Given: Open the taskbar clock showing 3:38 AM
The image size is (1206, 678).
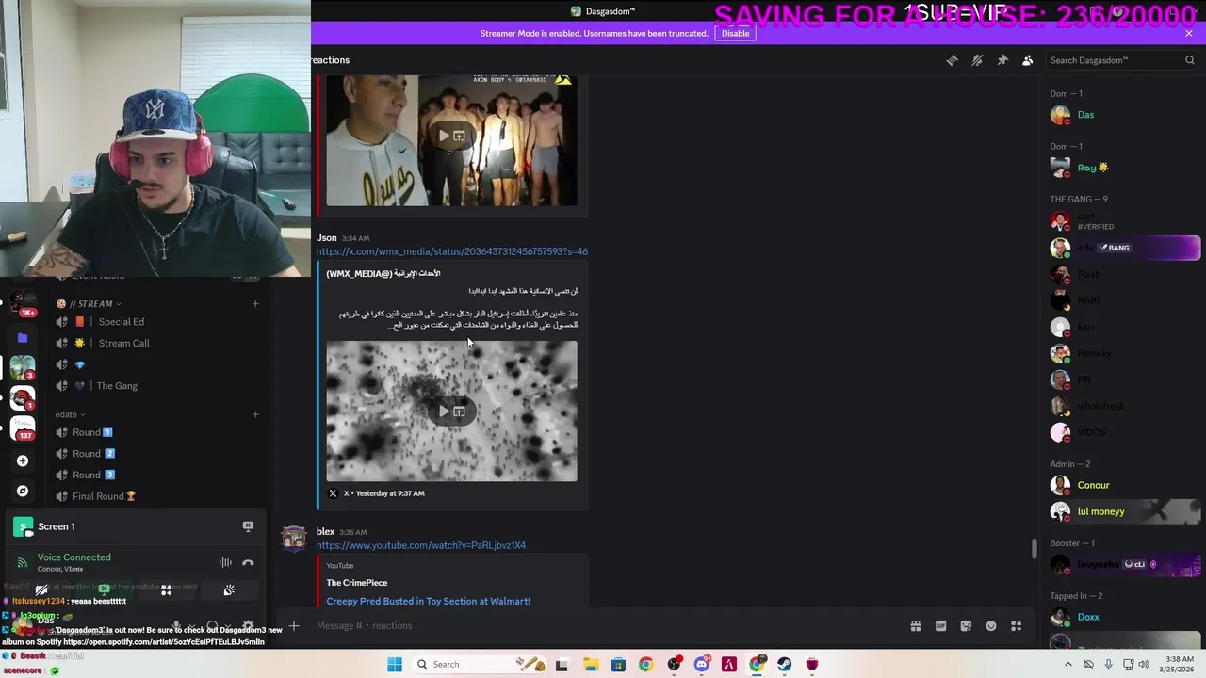Looking at the screenshot, I should click(x=1180, y=664).
